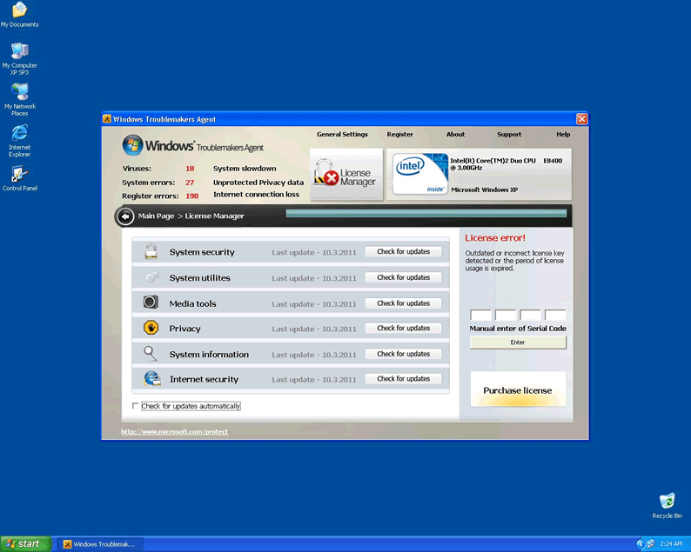
Task: Open the Register menu item
Action: [x=399, y=135]
